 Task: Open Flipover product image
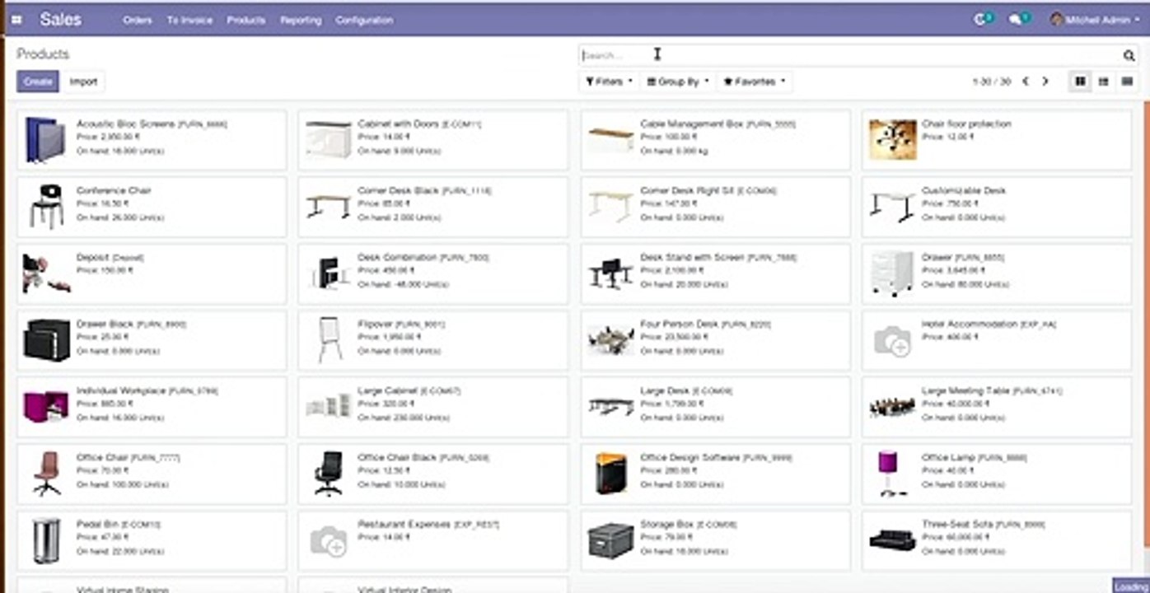tap(328, 340)
